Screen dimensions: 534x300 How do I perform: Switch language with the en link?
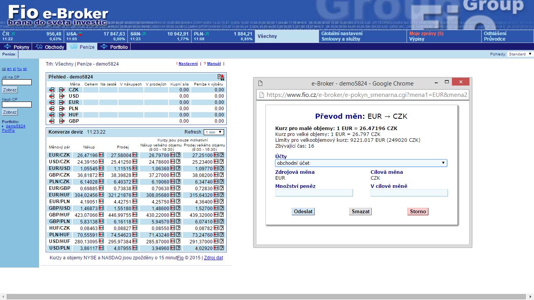[9, 69]
